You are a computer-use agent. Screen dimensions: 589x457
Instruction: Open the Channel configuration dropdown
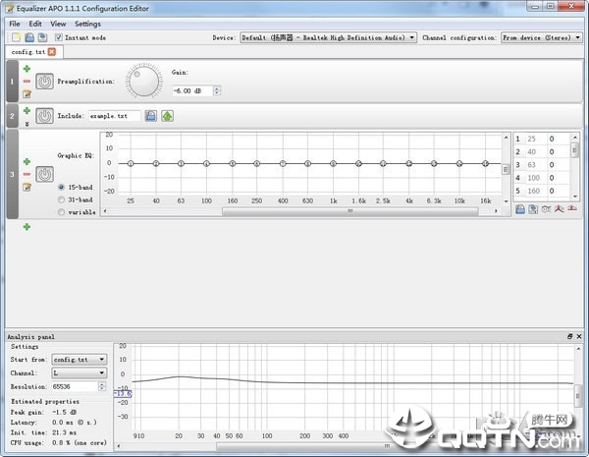tap(541, 37)
